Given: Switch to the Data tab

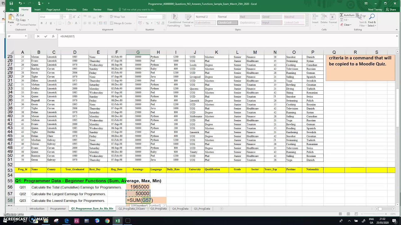Looking at the screenshot, I should (x=85, y=10).
